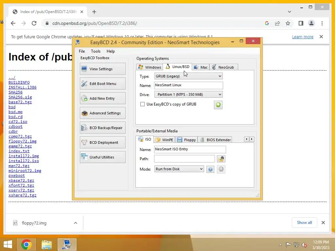The image size is (335, 251).
Task: Expand floppy72.img download options chevron
Action: [76, 223]
